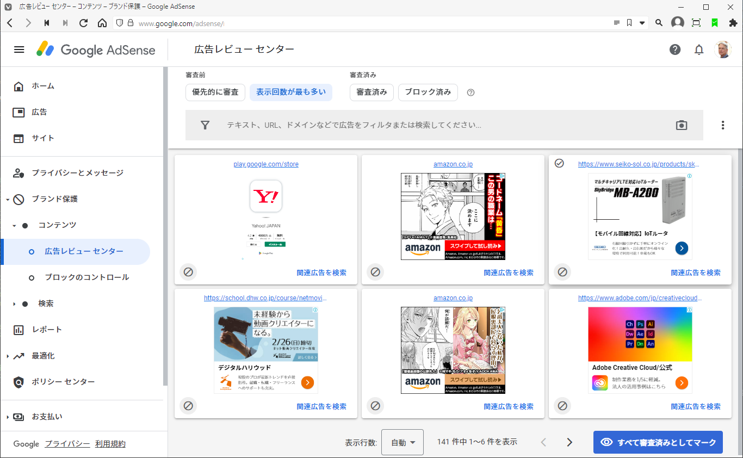743x458 pixels.
Task: Expand the 最適化 section
Action: click(8, 356)
